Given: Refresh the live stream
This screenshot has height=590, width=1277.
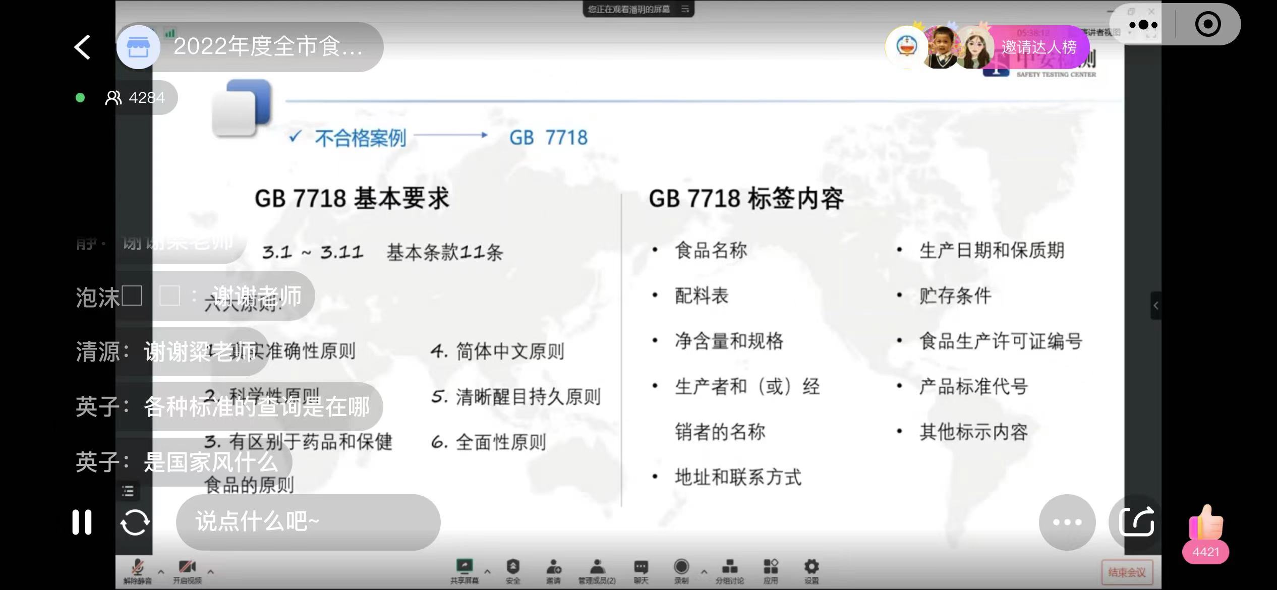Looking at the screenshot, I should tap(135, 522).
